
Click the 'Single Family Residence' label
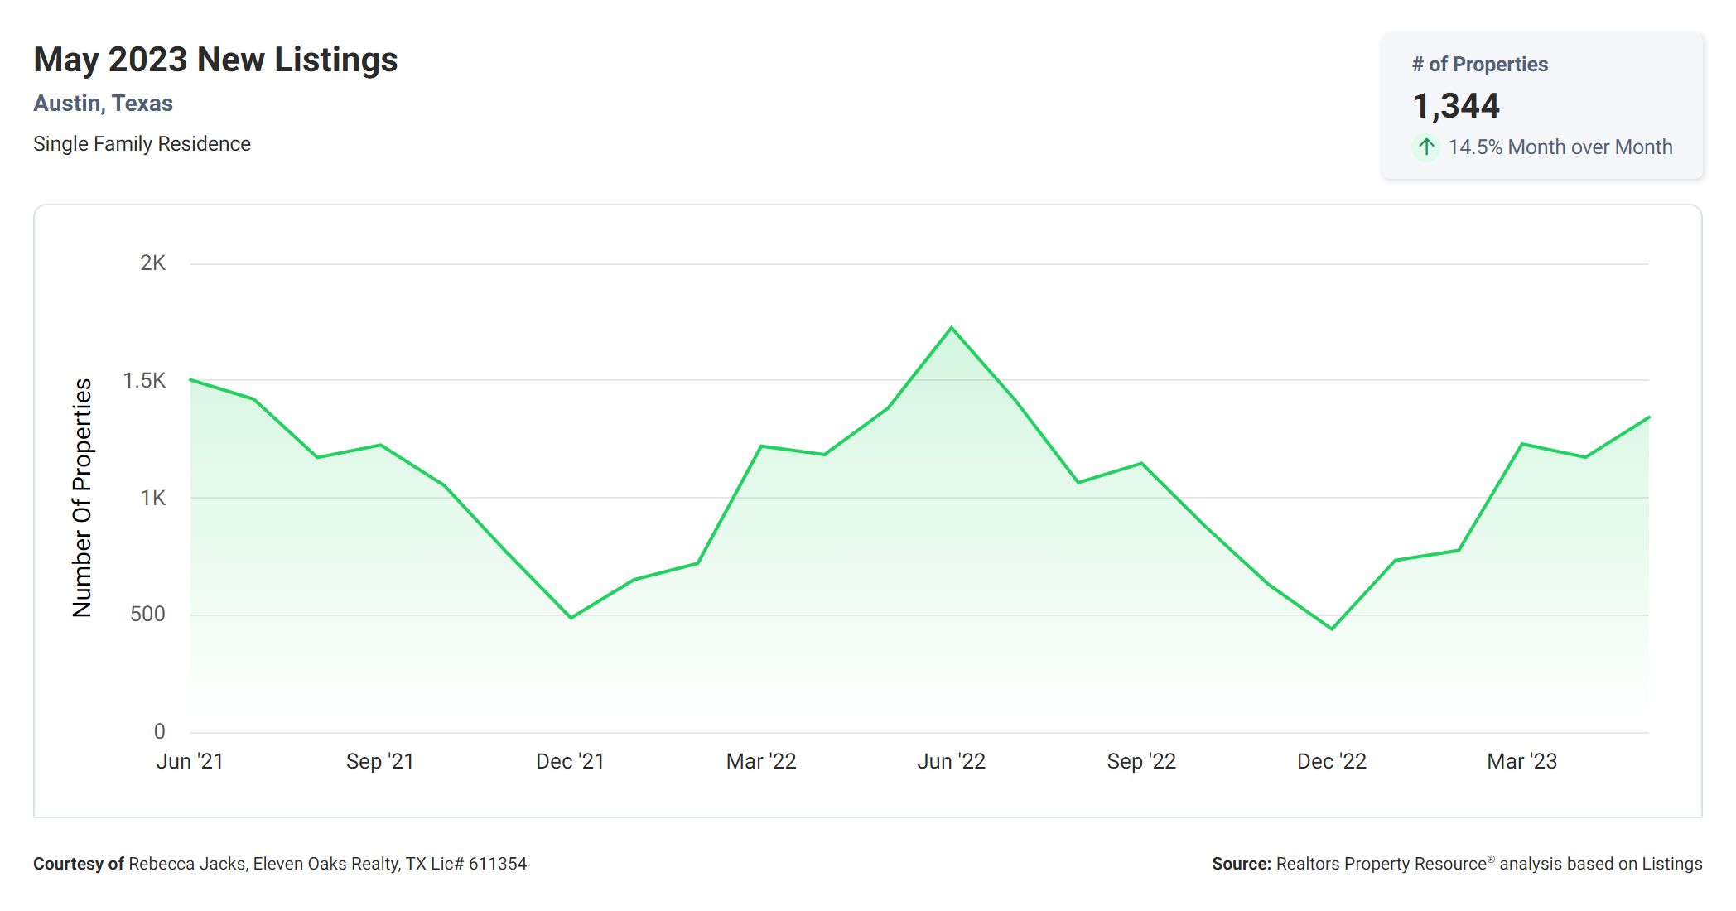pos(142,144)
